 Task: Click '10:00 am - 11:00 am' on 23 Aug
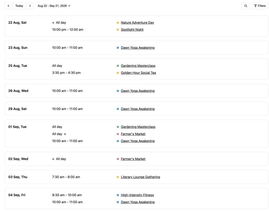[68, 48]
